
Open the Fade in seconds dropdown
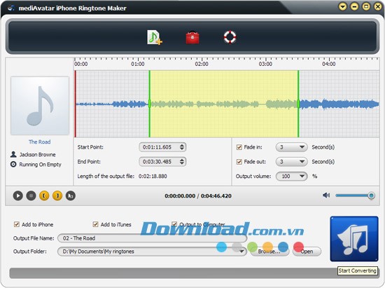pyautogui.click(x=291, y=147)
